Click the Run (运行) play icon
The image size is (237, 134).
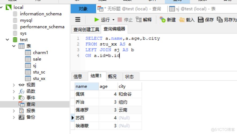pyautogui.click(x=97, y=20)
